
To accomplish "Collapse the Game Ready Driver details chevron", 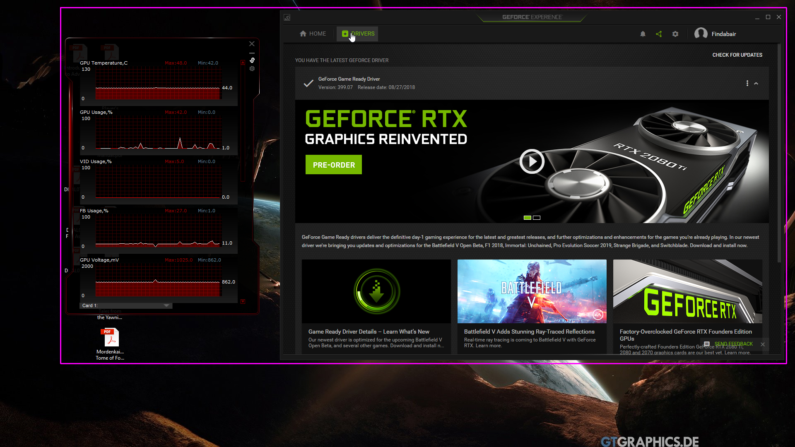I will pyautogui.click(x=756, y=84).
